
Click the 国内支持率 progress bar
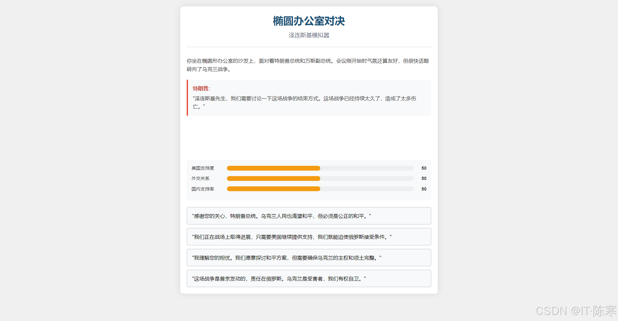(320, 189)
